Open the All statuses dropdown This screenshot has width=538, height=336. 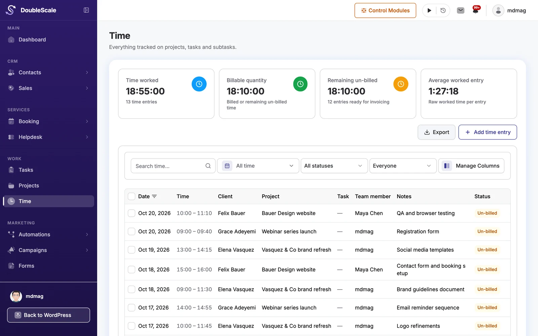[x=334, y=166]
